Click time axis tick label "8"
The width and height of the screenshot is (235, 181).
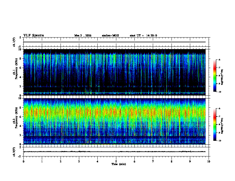coord(172,161)
